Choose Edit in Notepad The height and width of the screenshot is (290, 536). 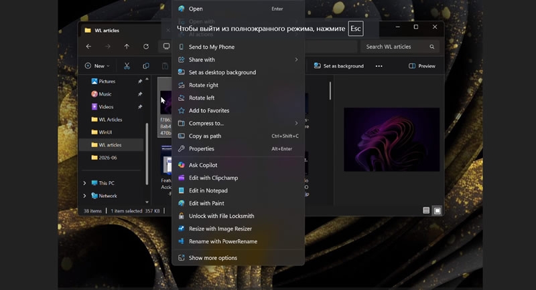[x=238, y=190]
